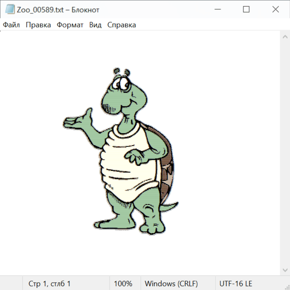Click the scroll down arrow
290x290 pixels.
coord(285,270)
